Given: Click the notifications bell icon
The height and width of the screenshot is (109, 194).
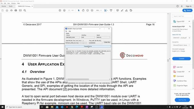Looking at the screenshot, I should click(182, 6).
